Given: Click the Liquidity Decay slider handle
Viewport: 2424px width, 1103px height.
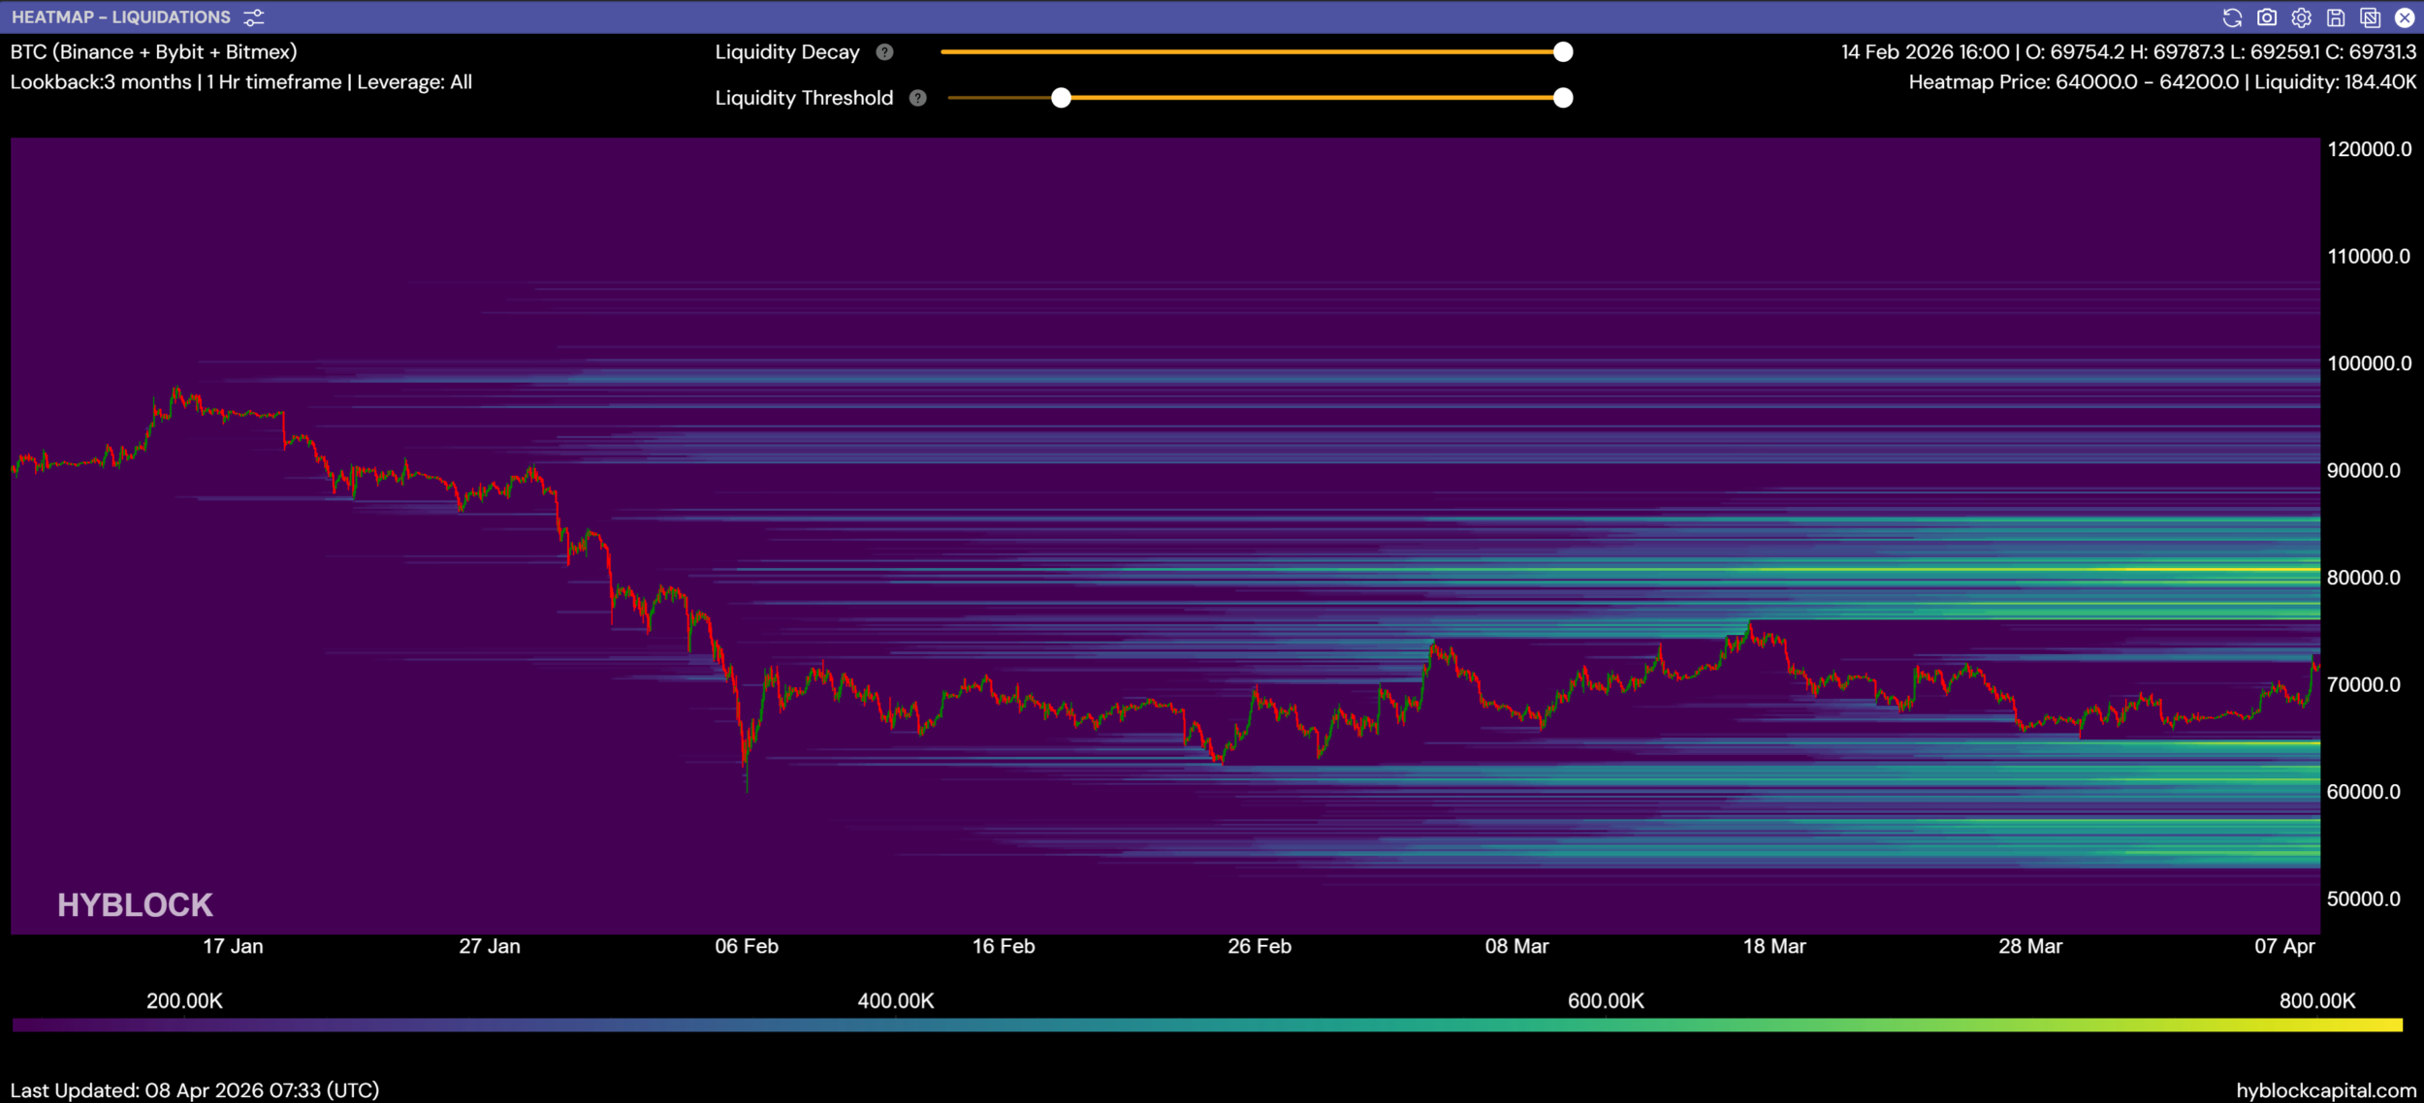Looking at the screenshot, I should [x=1563, y=52].
